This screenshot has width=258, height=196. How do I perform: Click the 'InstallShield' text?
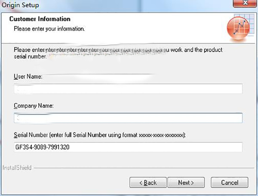point(17,168)
